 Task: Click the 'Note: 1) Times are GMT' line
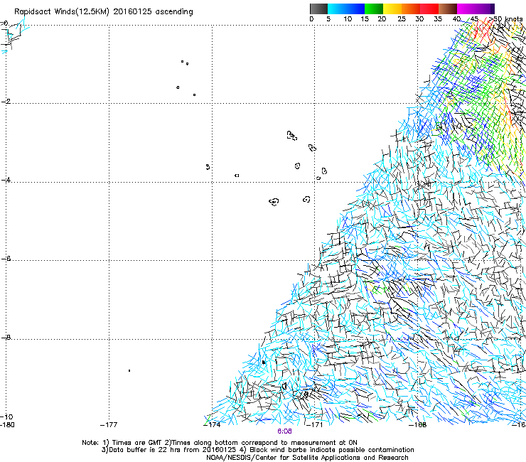(x=220, y=443)
